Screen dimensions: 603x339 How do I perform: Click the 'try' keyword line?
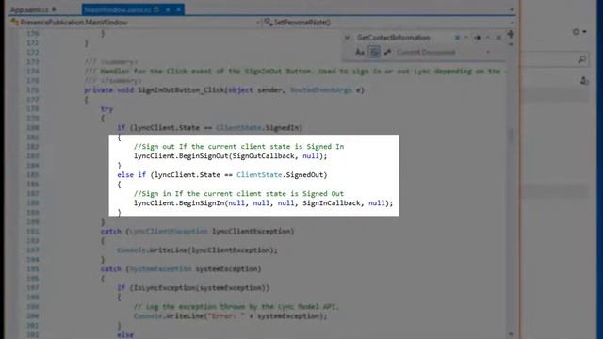pyautogui.click(x=106, y=109)
